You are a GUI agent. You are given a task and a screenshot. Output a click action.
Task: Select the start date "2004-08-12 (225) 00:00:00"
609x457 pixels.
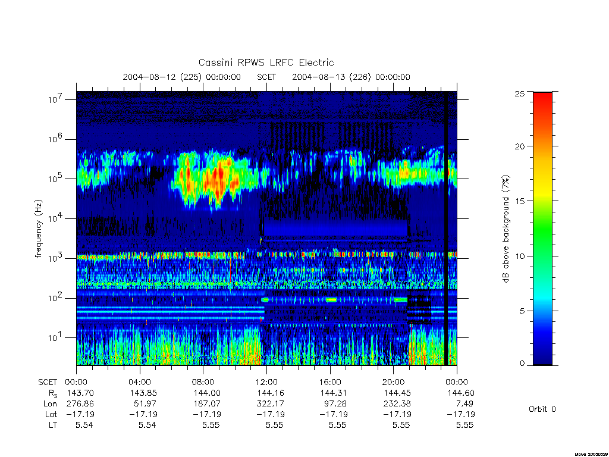coord(182,77)
